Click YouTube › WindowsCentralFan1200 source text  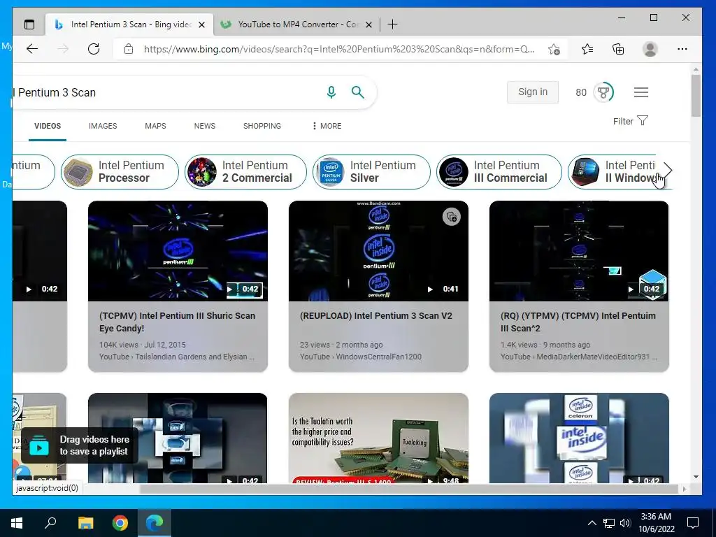click(x=361, y=357)
